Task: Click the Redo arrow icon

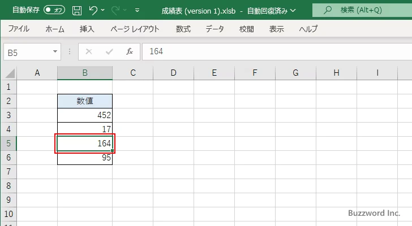Action: click(x=115, y=10)
